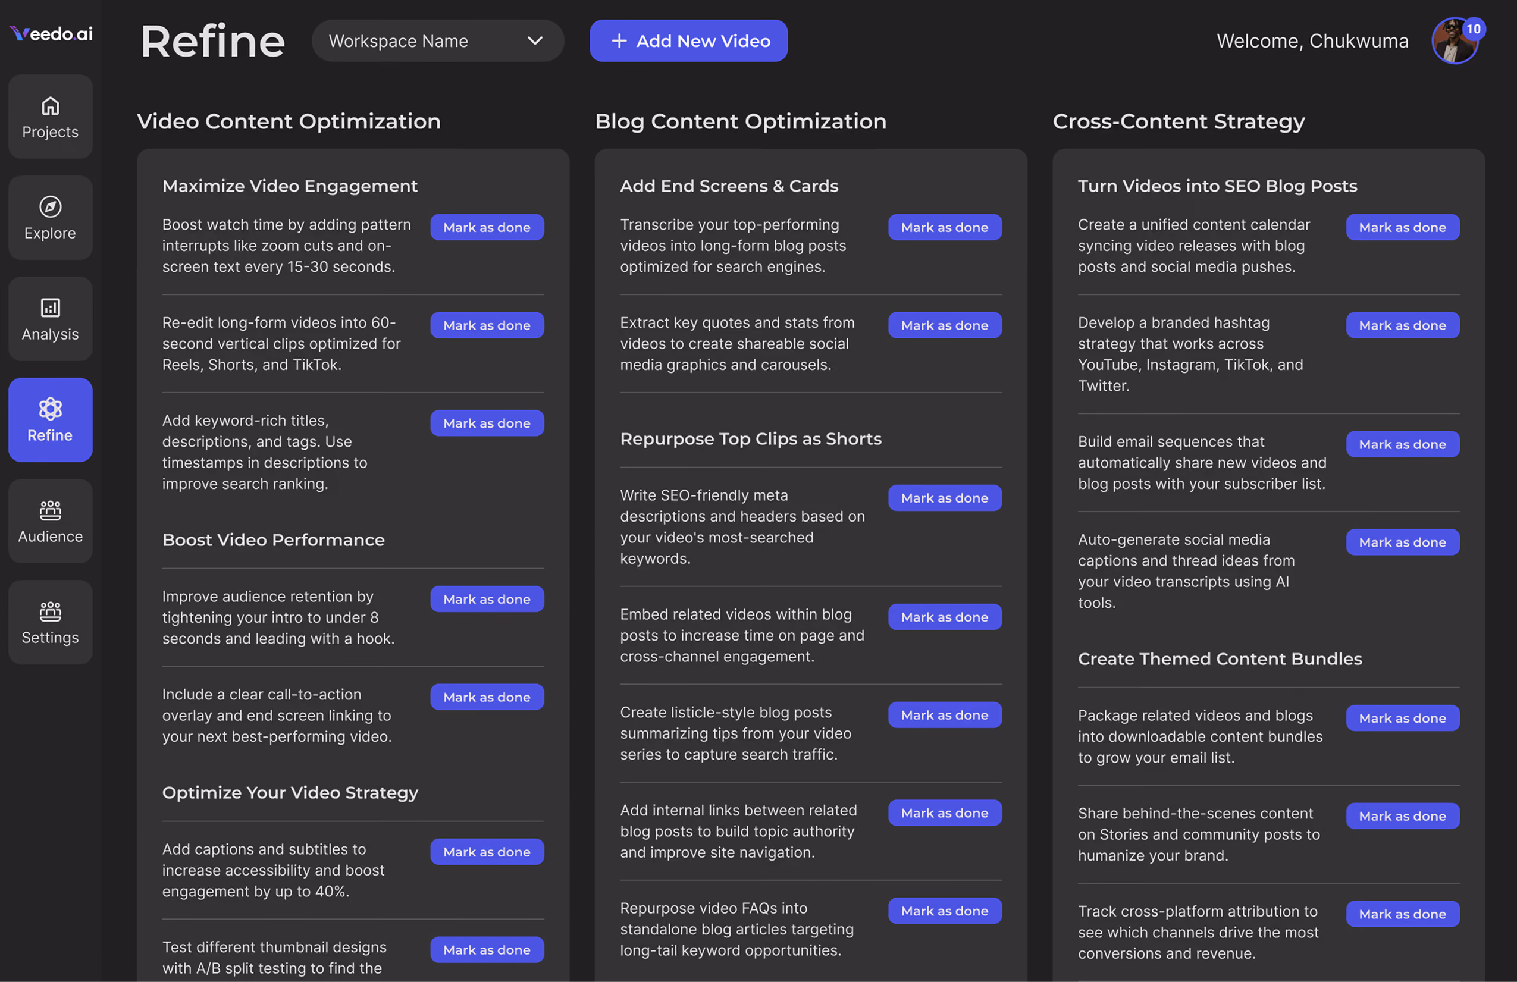Mark the repurpose video FAQs tip done
Viewport: 1517px width, 982px height.
click(x=945, y=911)
